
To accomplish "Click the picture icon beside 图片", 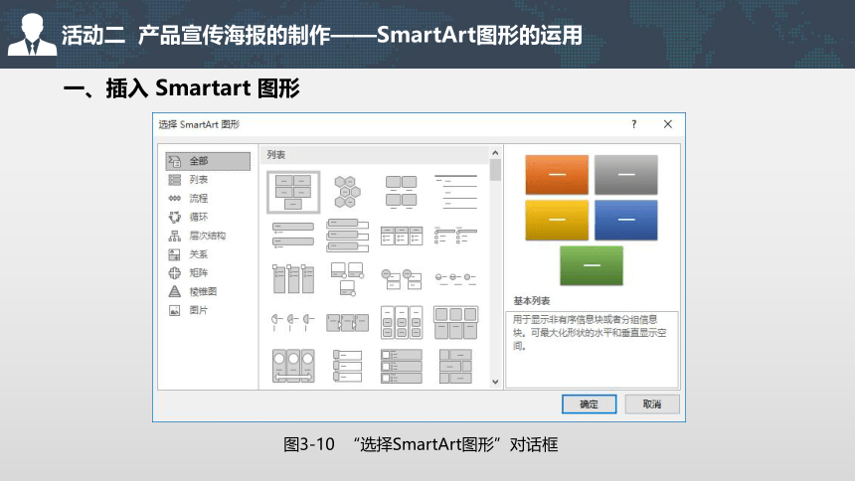I will (x=175, y=310).
